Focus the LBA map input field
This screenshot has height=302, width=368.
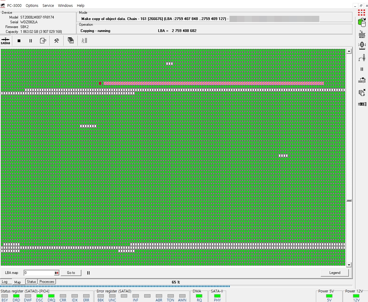click(39, 273)
